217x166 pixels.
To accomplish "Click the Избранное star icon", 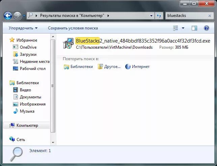I will [12, 40].
